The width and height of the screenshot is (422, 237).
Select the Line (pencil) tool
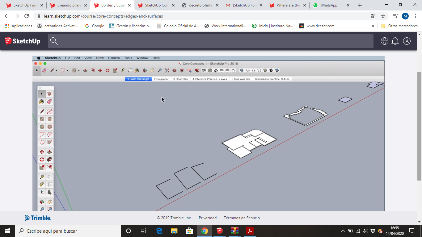[41, 111]
